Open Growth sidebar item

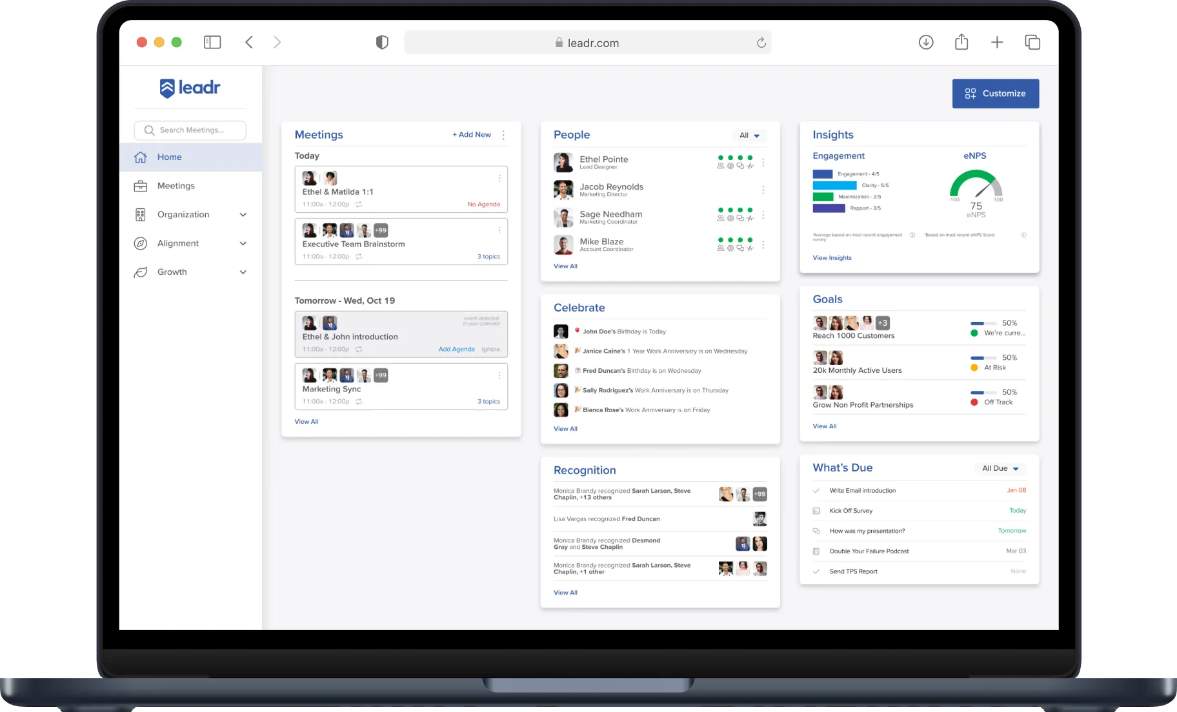[172, 272]
